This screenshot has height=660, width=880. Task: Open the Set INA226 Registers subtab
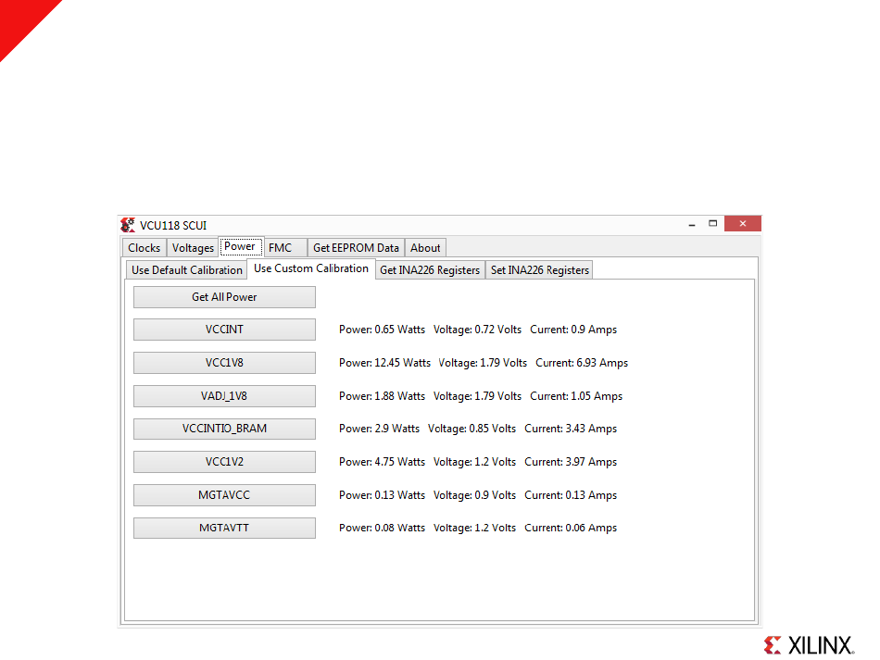539,269
